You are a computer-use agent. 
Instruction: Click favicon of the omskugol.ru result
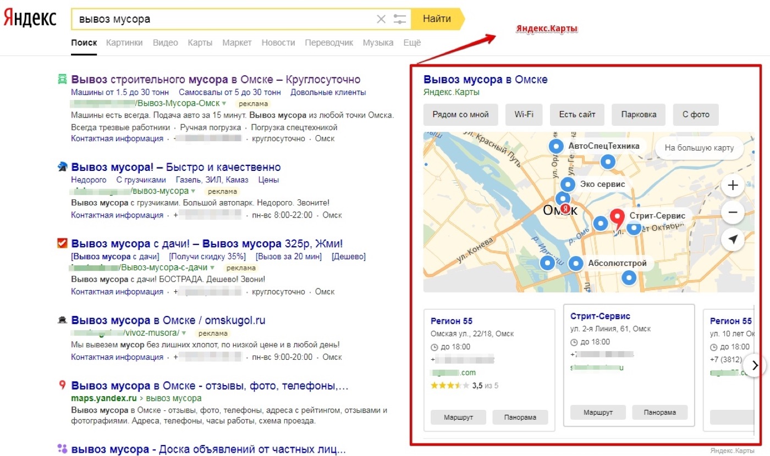coord(62,320)
